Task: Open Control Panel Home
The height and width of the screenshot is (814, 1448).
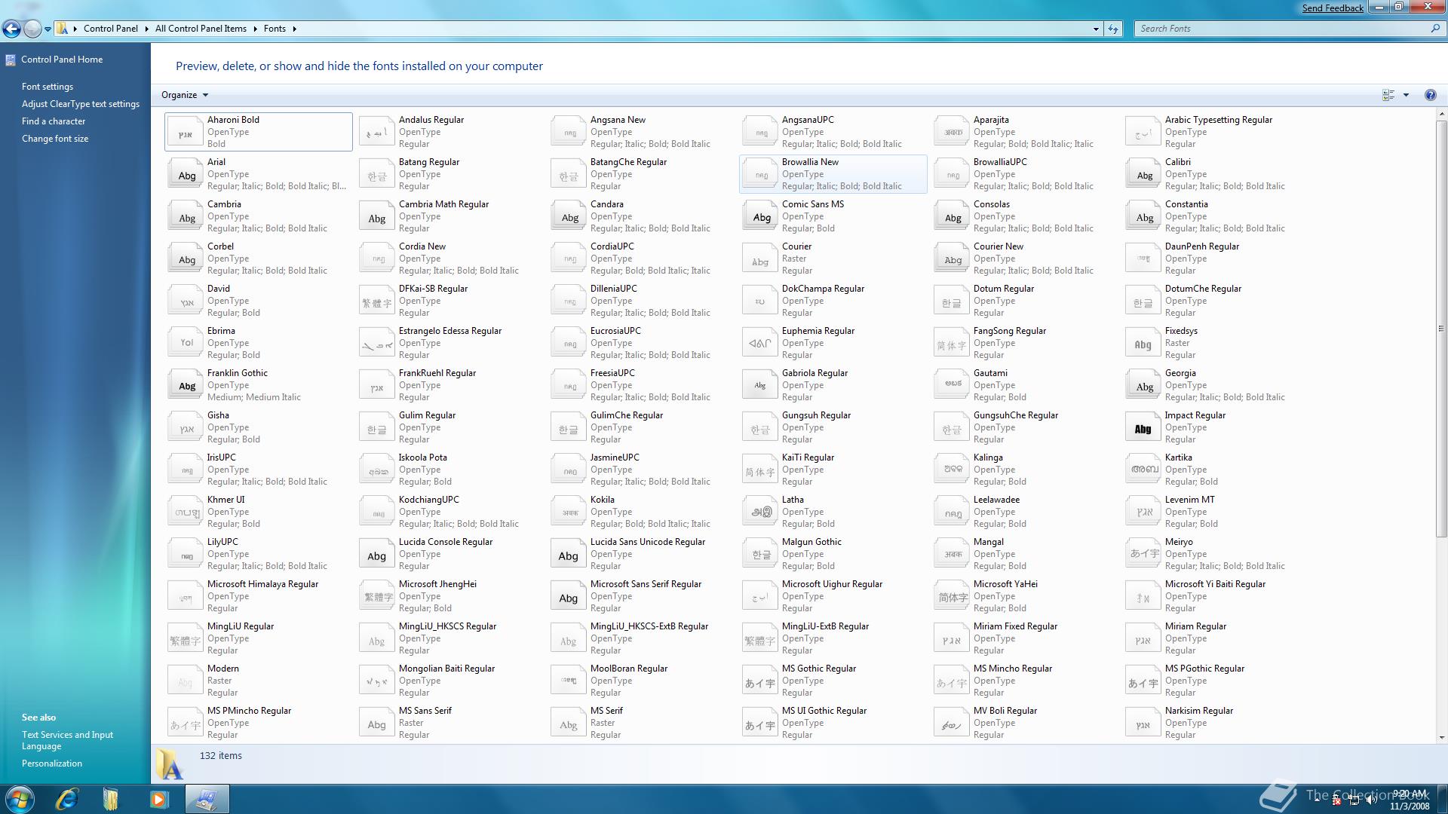Action: pyautogui.click(x=62, y=60)
